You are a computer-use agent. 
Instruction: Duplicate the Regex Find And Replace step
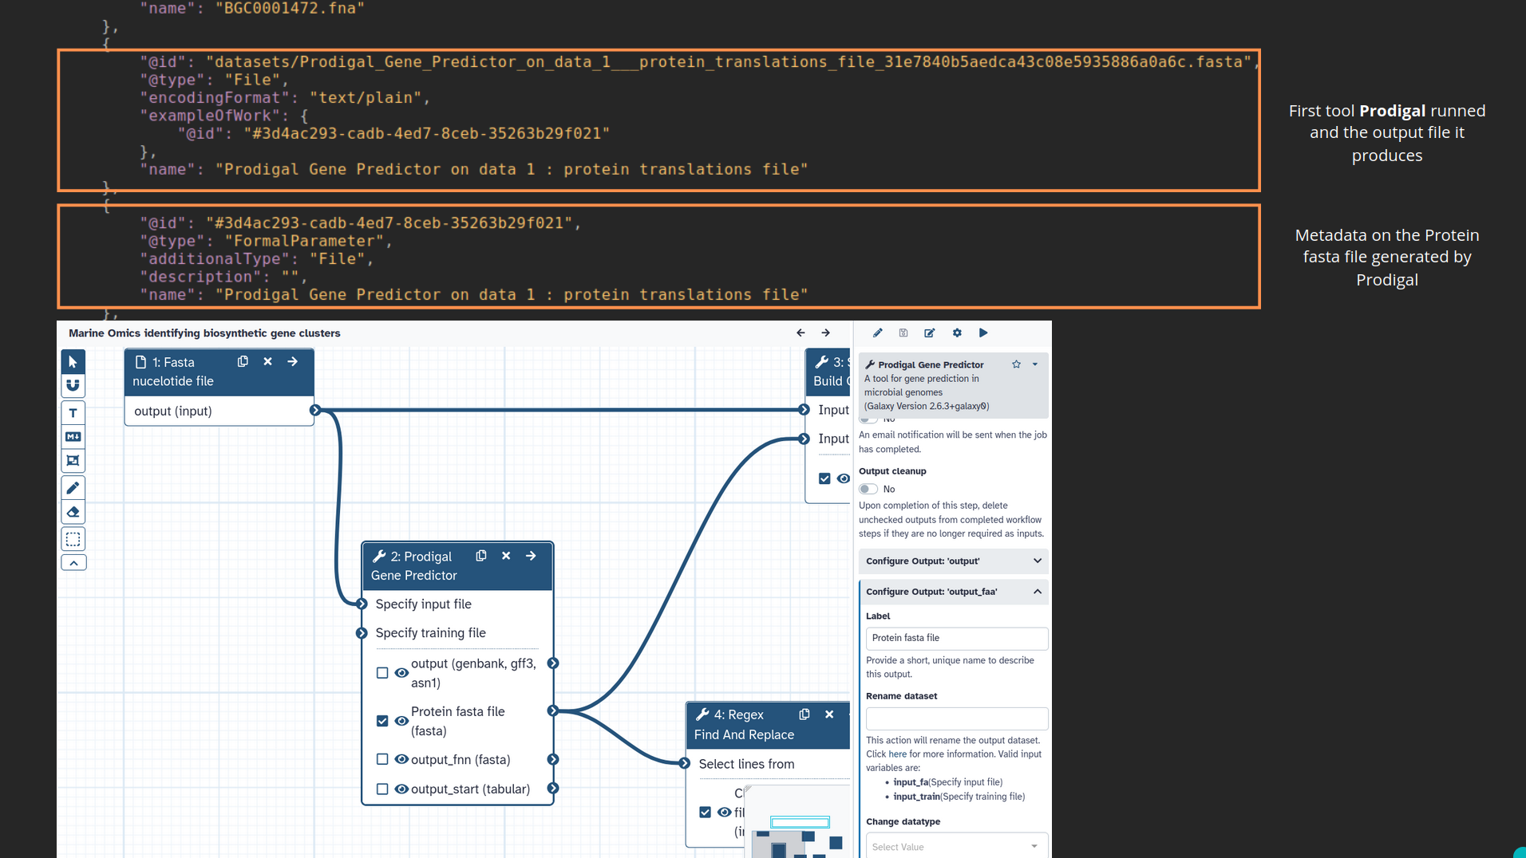(805, 714)
